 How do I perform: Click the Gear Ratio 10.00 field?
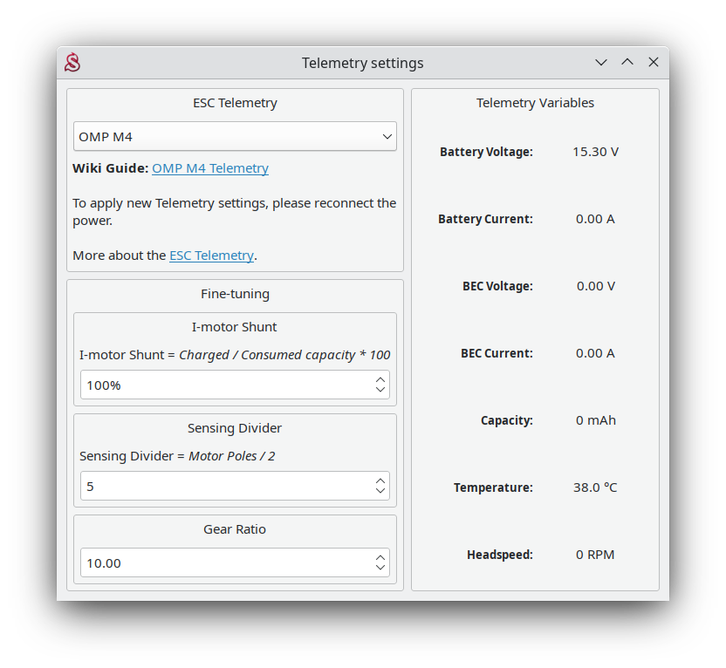[225, 562]
